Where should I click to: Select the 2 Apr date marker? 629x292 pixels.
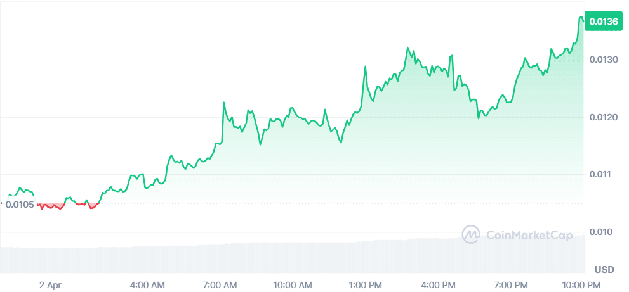coord(49,284)
